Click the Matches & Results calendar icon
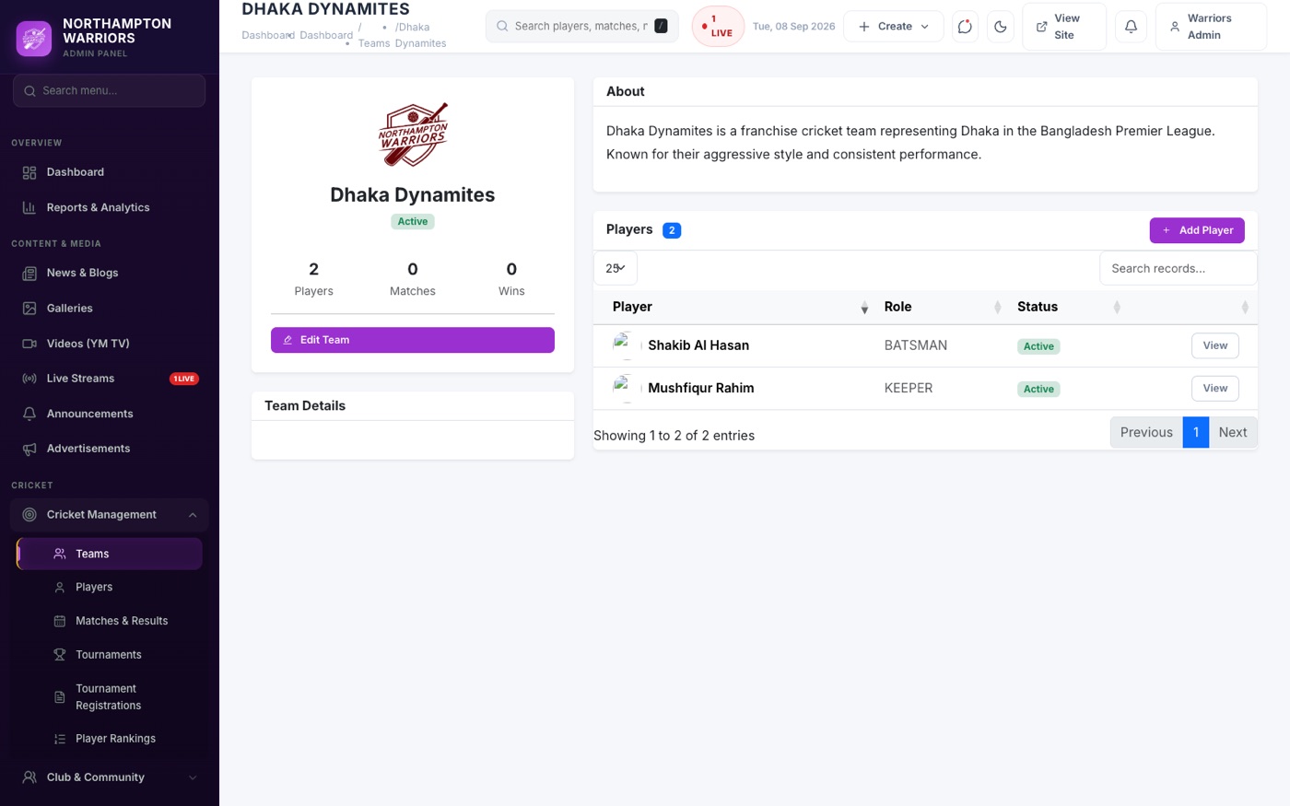Viewport: 1290px width, 806px height. 60,622
